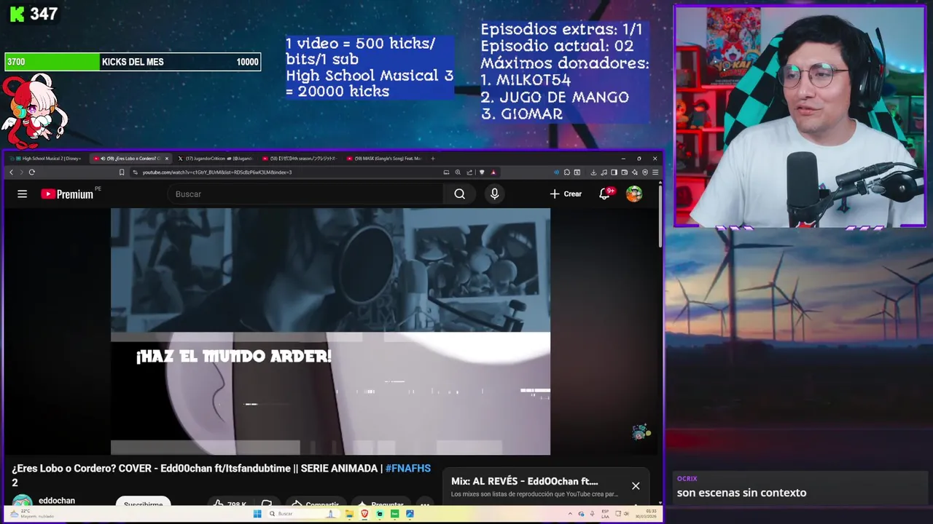933x524 pixels.
Task: Open the Windows Start menu
Action: (x=257, y=514)
